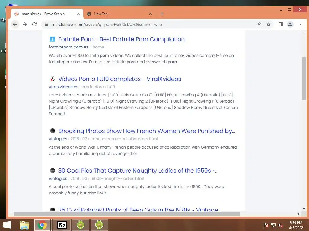Click the horizontal scrollbar thumb
Image resolution: width=309 pixels, height=231 pixels.
point(126,214)
